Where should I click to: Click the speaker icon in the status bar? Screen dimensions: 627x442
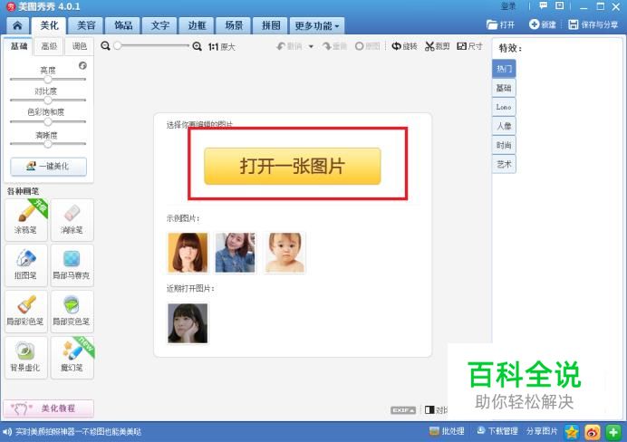(x=7, y=432)
